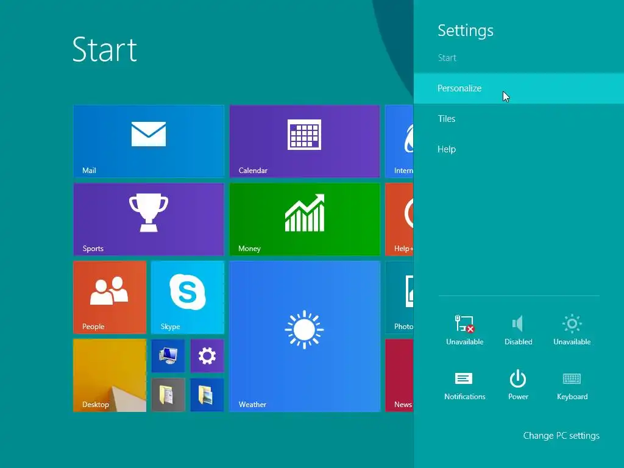The height and width of the screenshot is (468, 624).
Task: Click the large Start heading text
Action: pos(105,50)
